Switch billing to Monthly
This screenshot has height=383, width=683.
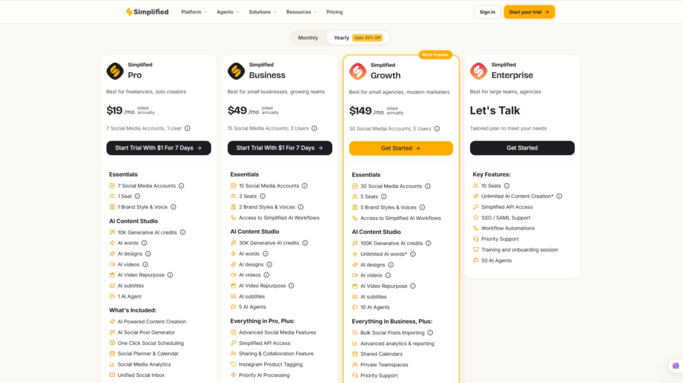308,38
